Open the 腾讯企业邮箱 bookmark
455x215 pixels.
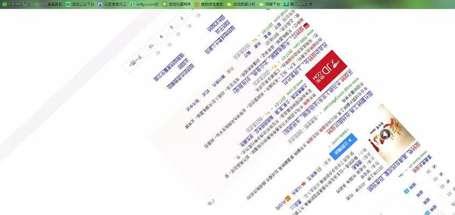(298, 4)
